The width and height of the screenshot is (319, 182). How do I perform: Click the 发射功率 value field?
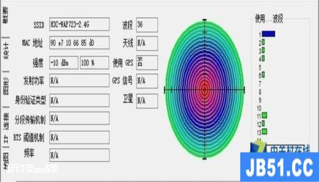click(79, 81)
